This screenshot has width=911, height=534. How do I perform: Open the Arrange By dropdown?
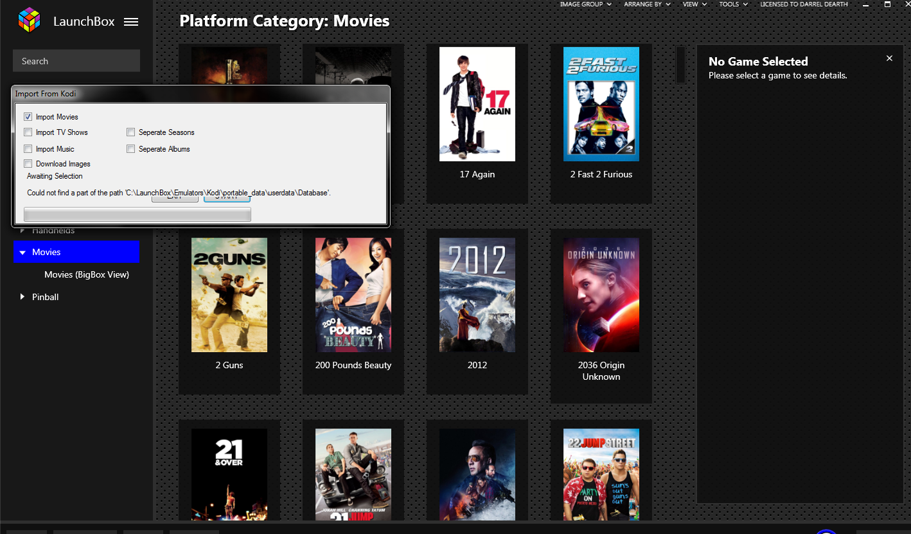[x=646, y=4]
